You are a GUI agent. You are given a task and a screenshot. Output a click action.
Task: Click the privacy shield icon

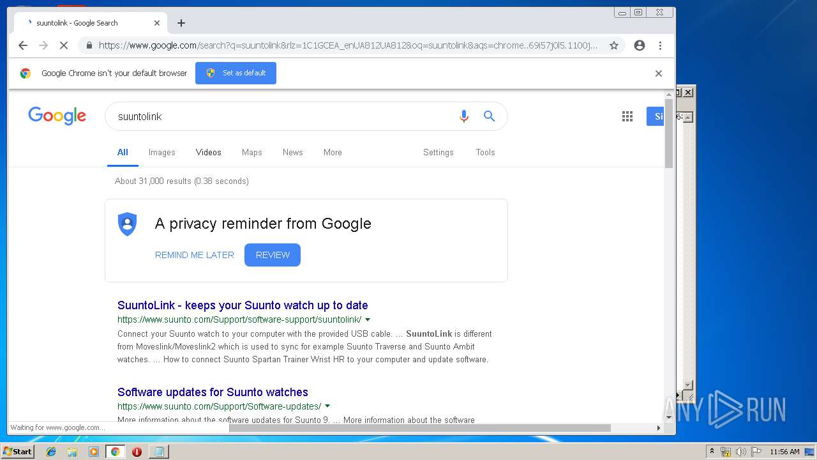click(x=128, y=224)
